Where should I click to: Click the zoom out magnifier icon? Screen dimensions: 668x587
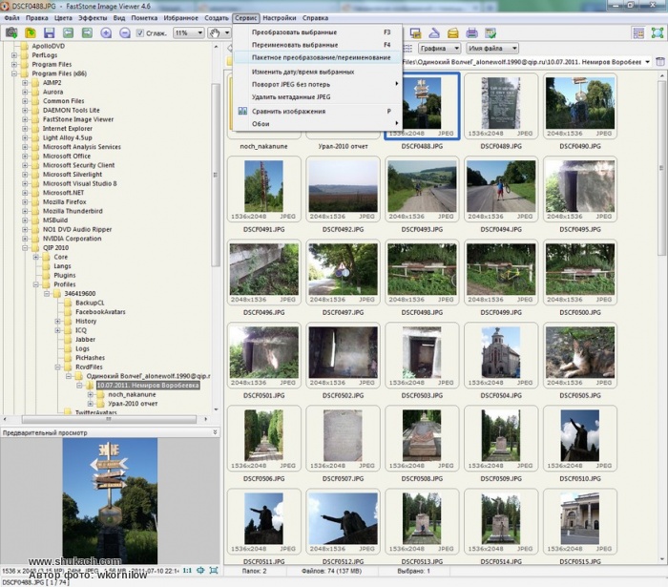124,32
